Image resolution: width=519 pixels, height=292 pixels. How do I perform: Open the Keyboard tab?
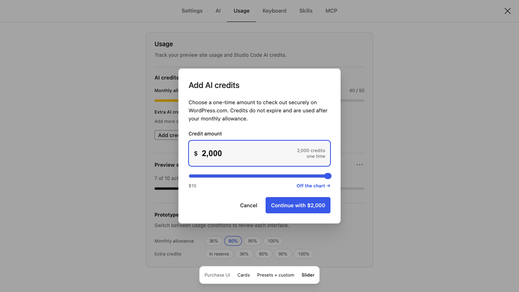[x=275, y=11]
